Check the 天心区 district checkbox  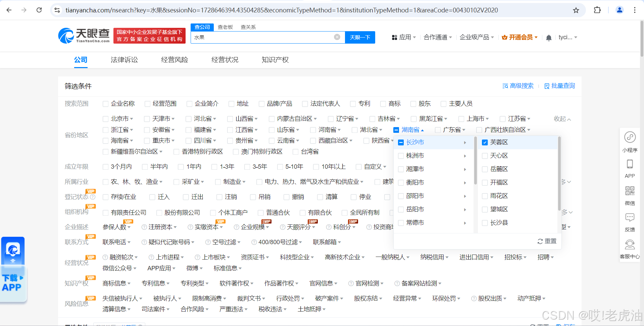(x=485, y=156)
